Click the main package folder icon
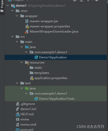The height and width of the screenshot is (131, 108). coord(32,52)
